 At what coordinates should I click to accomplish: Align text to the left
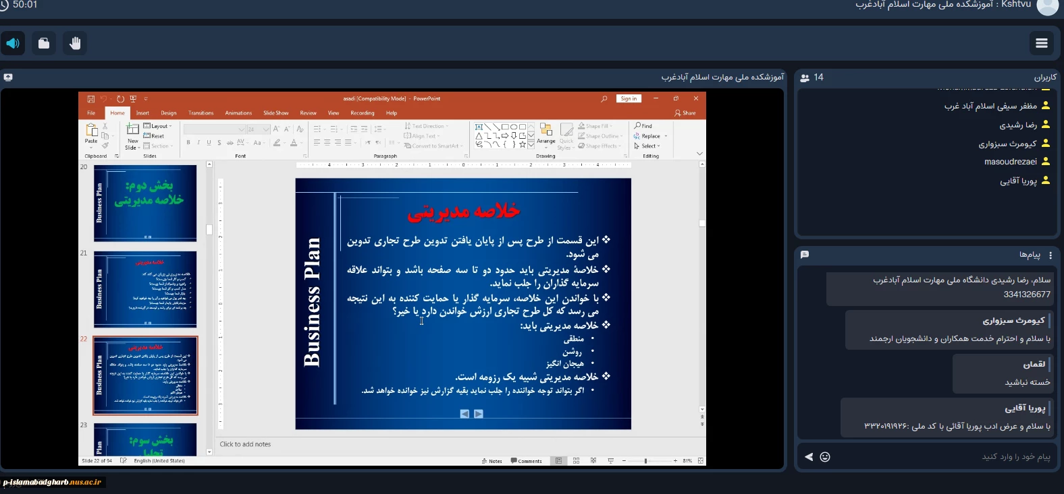click(x=317, y=143)
